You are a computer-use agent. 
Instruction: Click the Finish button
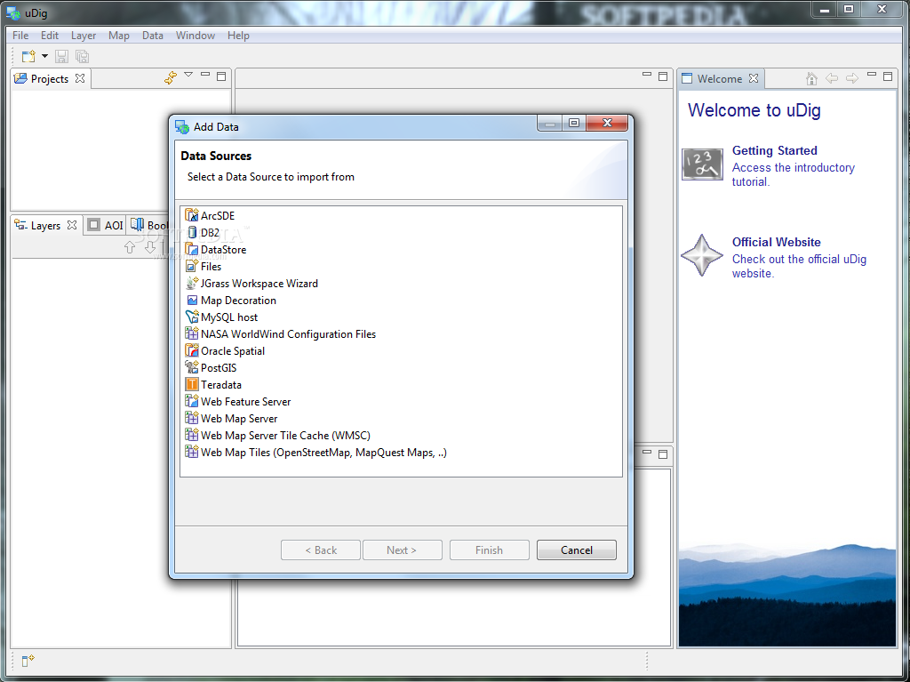click(x=490, y=550)
